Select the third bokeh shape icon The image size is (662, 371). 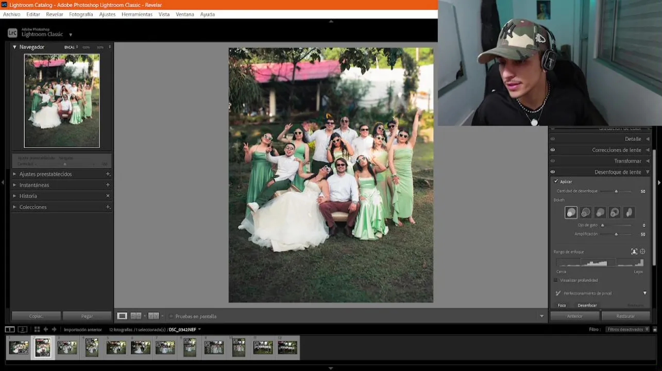(x=600, y=212)
